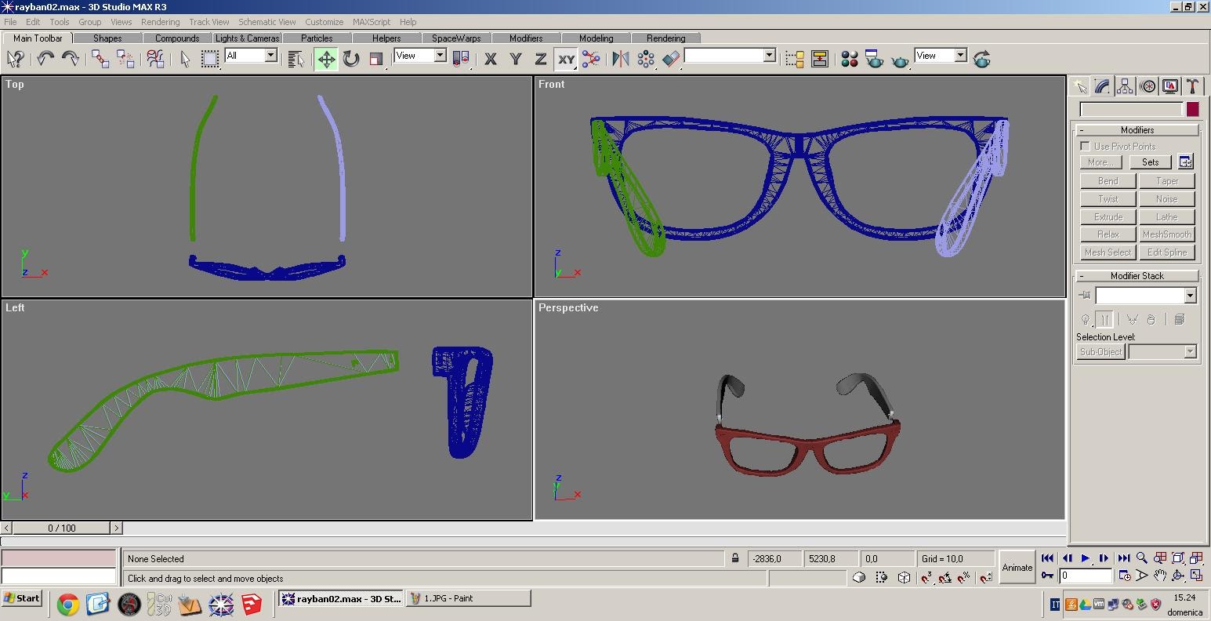
Task: Click the Array tool icon
Action: pos(646,59)
